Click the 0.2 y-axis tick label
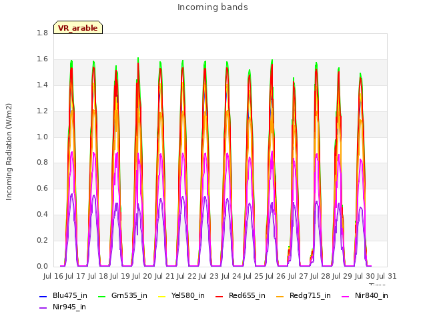The height and width of the screenshot is (320, 427). tap(42, 240)
